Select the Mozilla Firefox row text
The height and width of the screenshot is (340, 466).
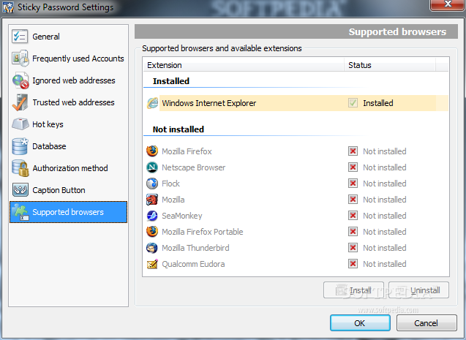[x=187, y=151]
